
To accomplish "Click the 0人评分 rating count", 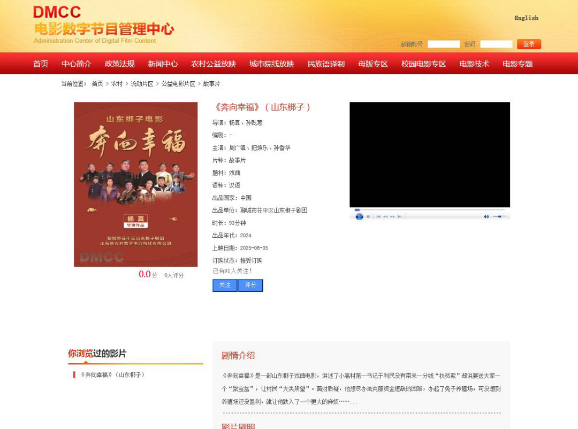I will (174, 275).
